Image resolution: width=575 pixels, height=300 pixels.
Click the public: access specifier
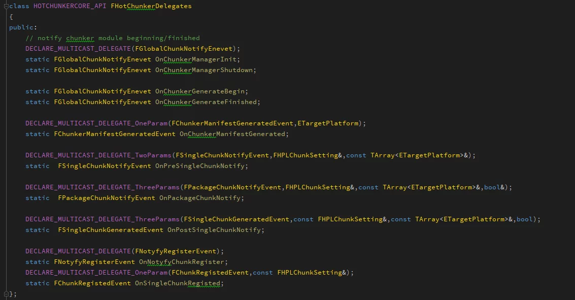pyautogui.click(x=23, y=27)
